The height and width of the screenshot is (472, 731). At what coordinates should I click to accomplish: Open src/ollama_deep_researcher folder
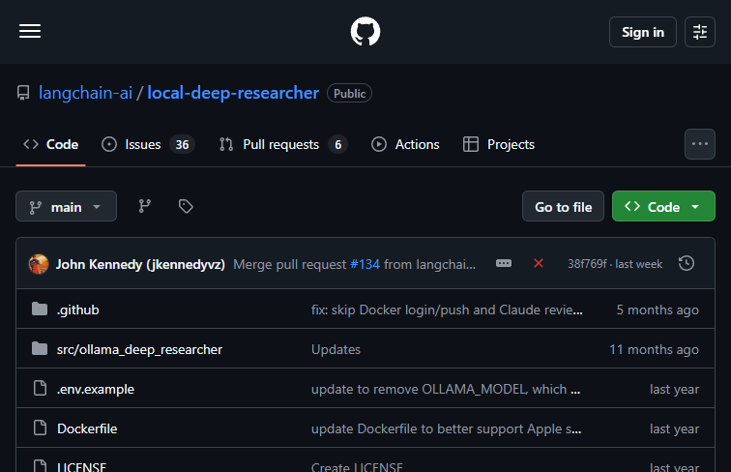click(x=139, y=349)
